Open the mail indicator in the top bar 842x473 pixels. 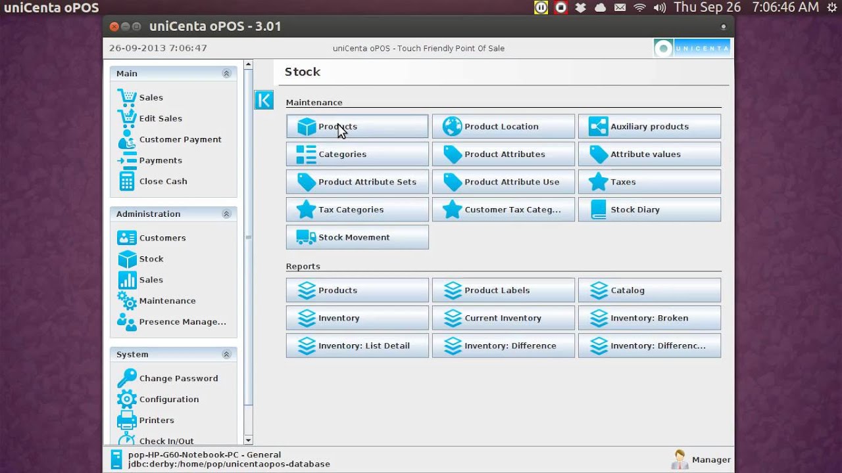click(x=620, y=8)
